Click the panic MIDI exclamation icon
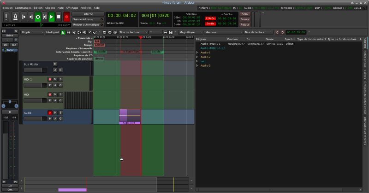This screenshot has height=193, width=369. coord(6,17)
